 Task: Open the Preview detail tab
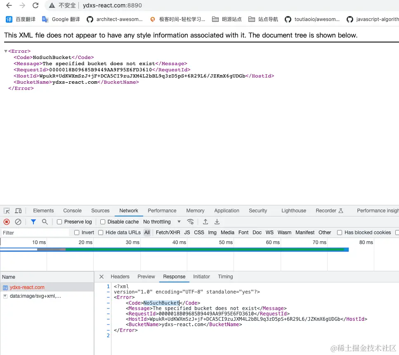point(146,277)
